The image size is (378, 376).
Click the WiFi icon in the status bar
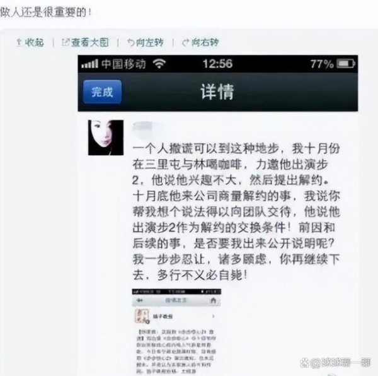coord(159,64)
